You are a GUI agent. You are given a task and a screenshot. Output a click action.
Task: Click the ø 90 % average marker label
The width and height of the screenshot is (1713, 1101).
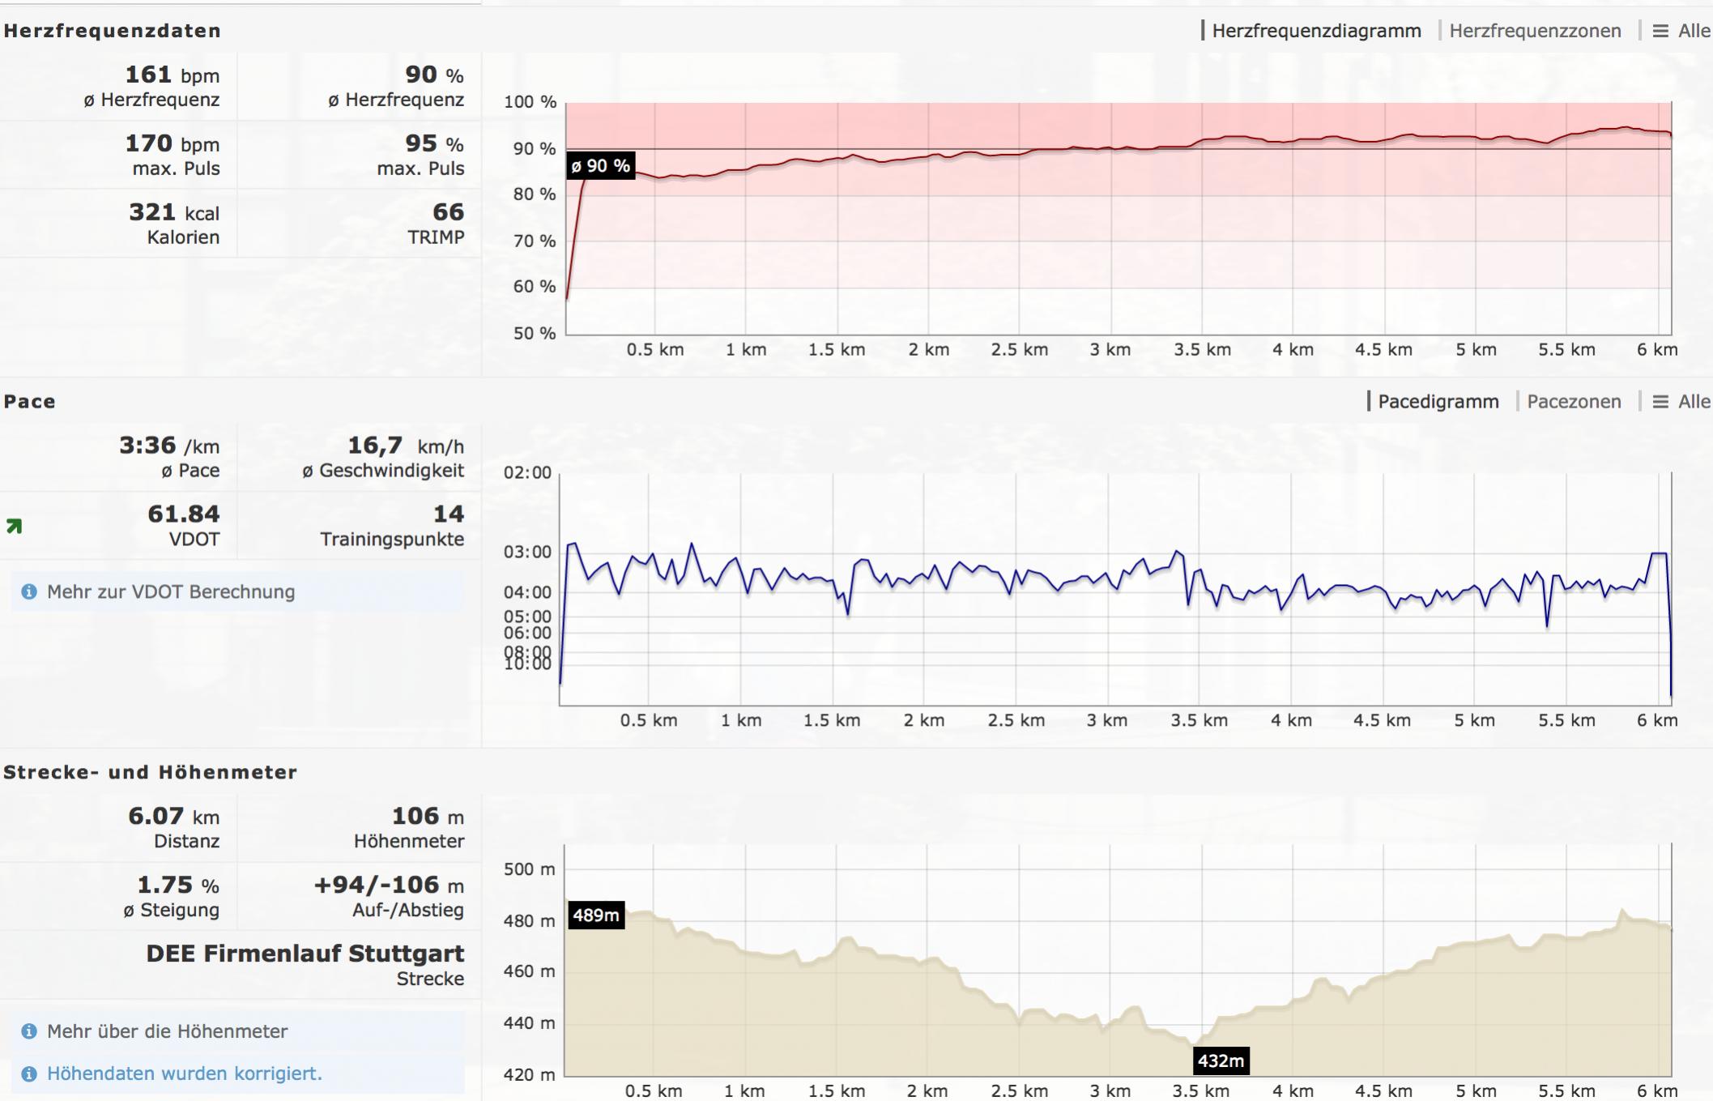(x=600, y=166)
